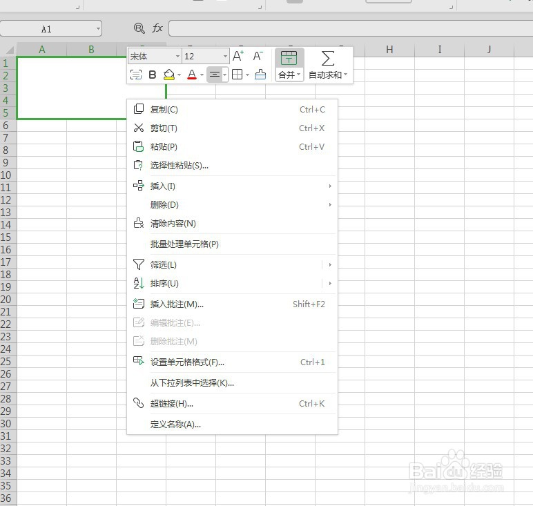The image size is (533, 506).
Task: Click the chain link icon beside 超链接(H)
Action: pyautogui.click(x=139, y=402)
